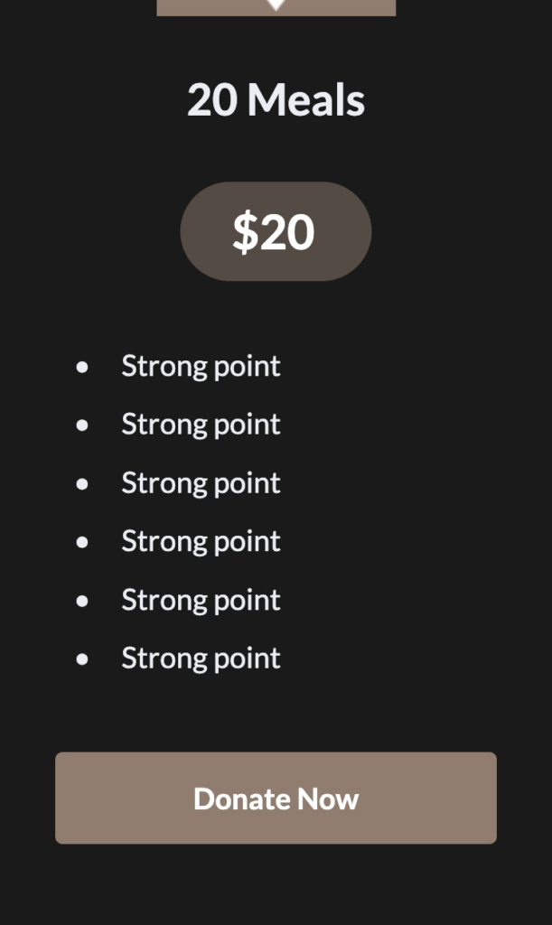Select the fourth Strong point text
552x925 pixels.
click(x=201, y=541)
